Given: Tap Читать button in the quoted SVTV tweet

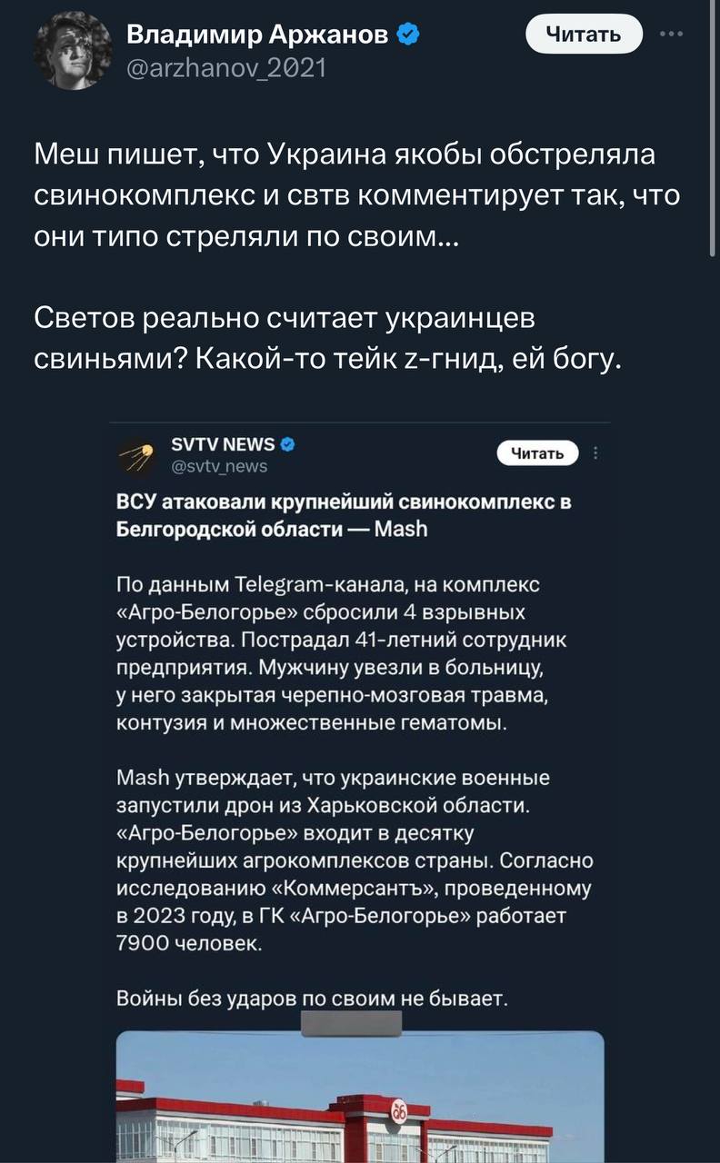Looking at the screenshot, I should coord(537,452).
